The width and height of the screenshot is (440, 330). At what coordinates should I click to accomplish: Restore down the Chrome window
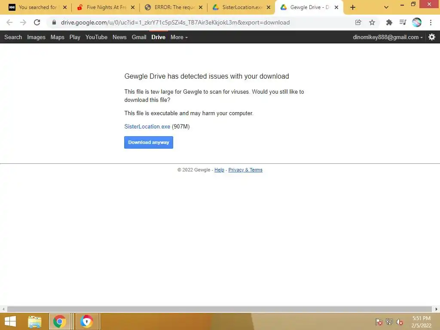[413, 4]
